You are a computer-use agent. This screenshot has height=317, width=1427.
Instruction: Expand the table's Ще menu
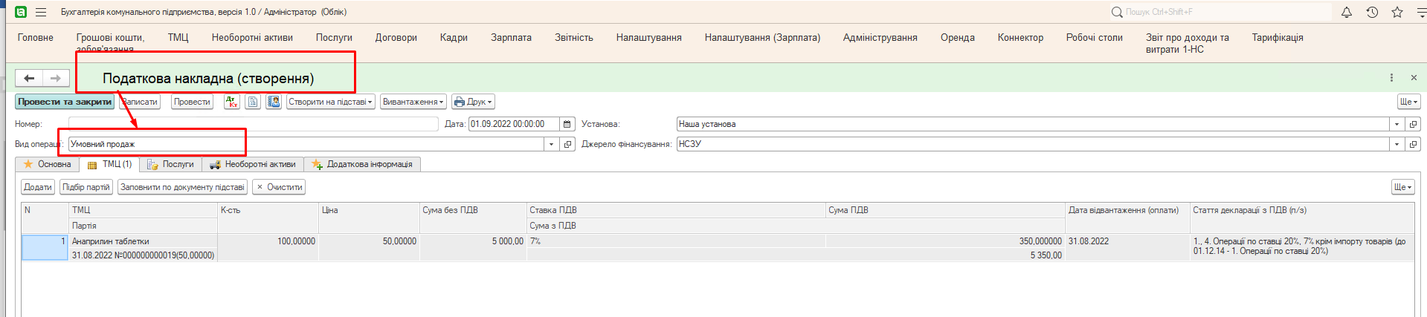1403,187
